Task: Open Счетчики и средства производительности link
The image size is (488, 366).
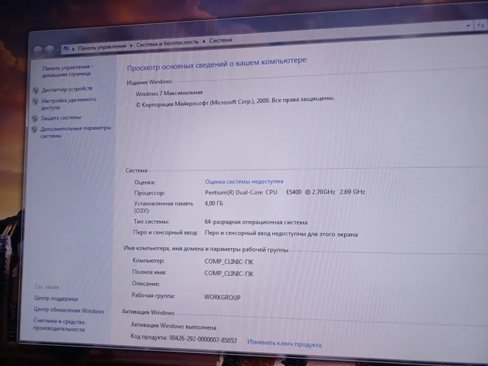Action: click(59, 325)
